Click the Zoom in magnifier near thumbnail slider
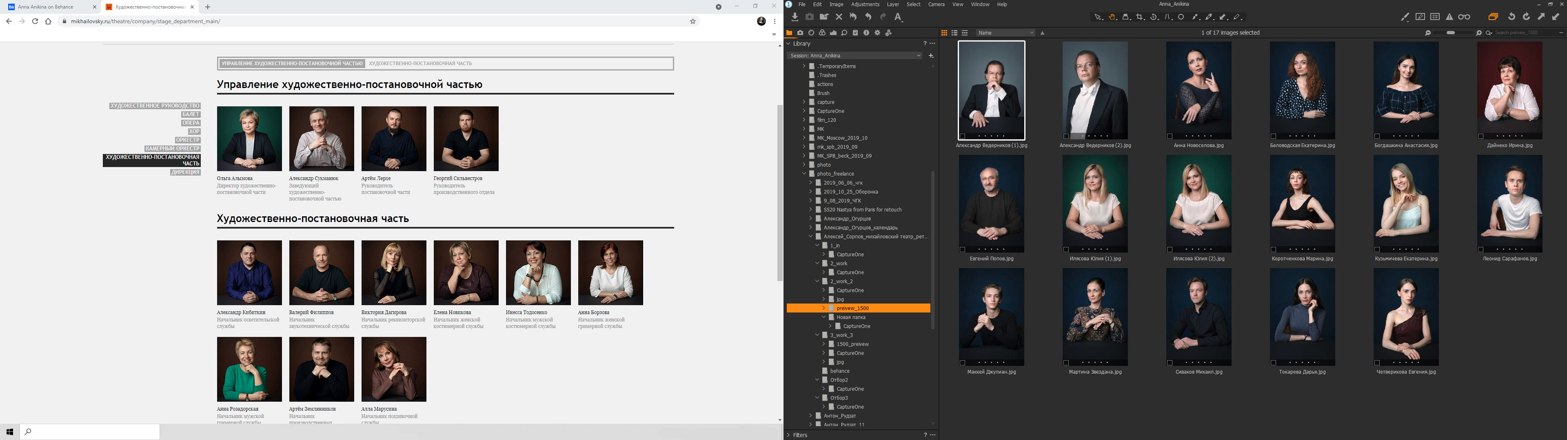This screenshot has height=440, width=1567. pos(1479,33)
